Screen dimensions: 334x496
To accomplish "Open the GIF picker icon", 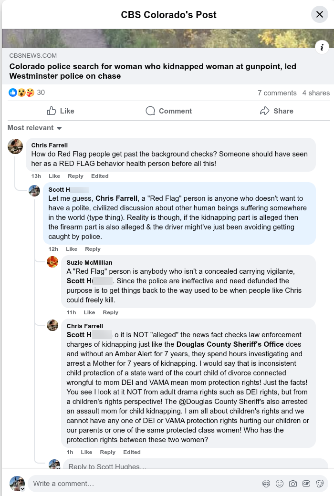I will click(306, 484).
